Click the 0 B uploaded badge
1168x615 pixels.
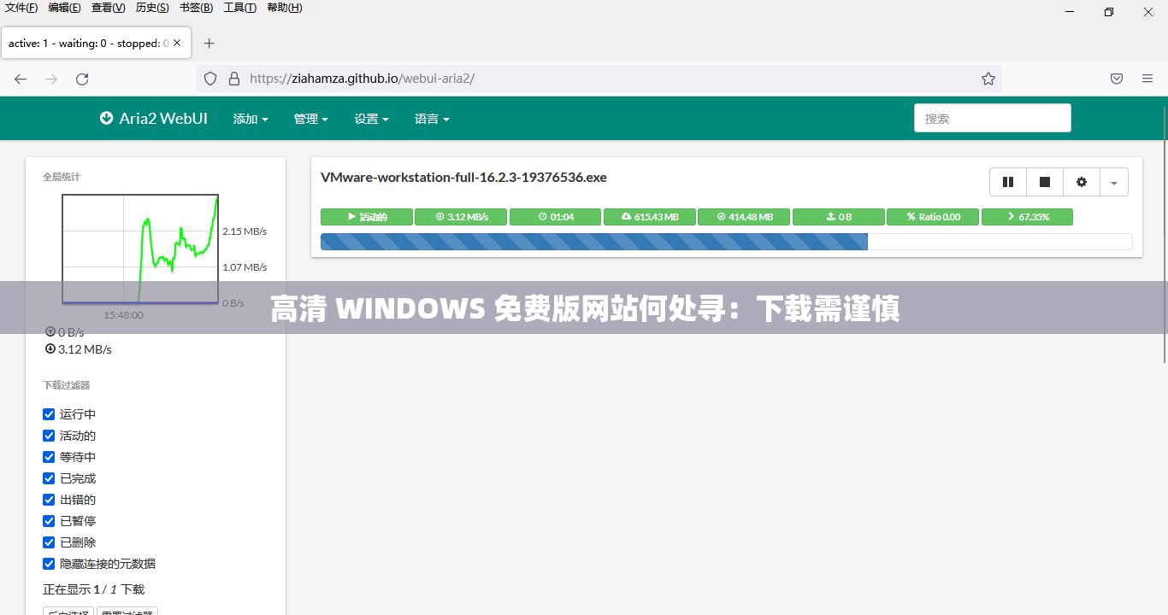(x=839, y=217)
